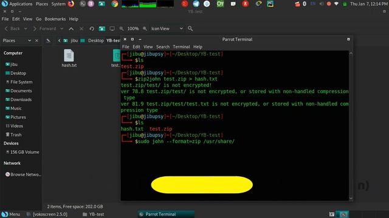Viewport: 389px width, 218px height.
Task: Open the Back history dropdown arrow
Action: pos(26,28)
